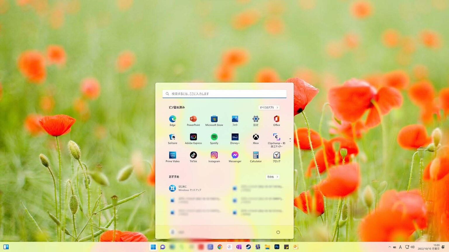The width and height of the screenshot is (449, 252).
Task: Expand hidden system tray icons
Action: point(390,247)
